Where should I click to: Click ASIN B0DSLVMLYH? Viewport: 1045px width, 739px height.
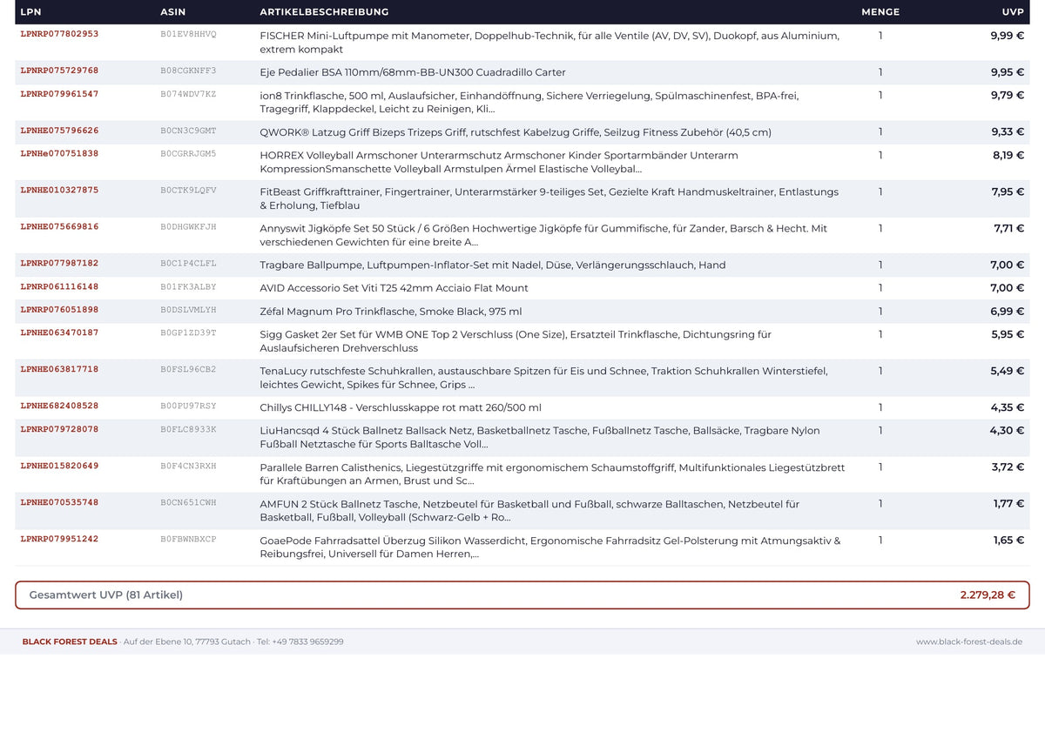[x=188, y=310]
